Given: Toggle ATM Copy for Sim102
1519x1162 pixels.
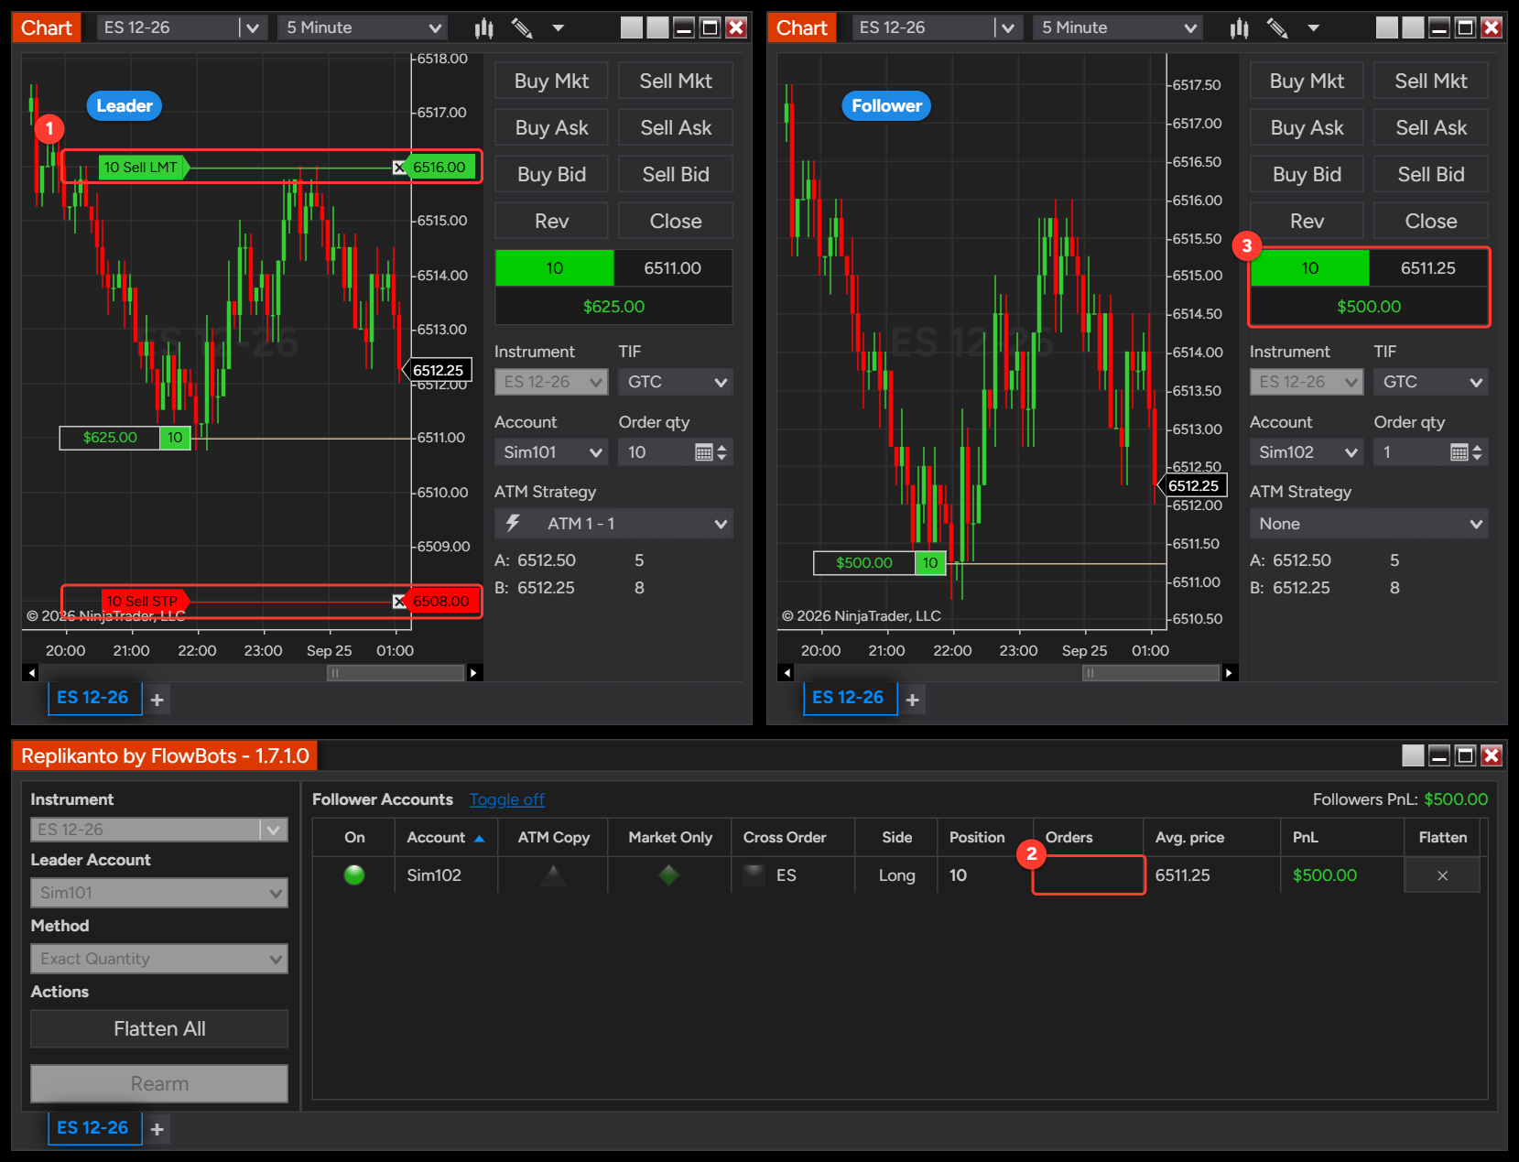Looking at the screenshot, I should click(x=553, y=875).
